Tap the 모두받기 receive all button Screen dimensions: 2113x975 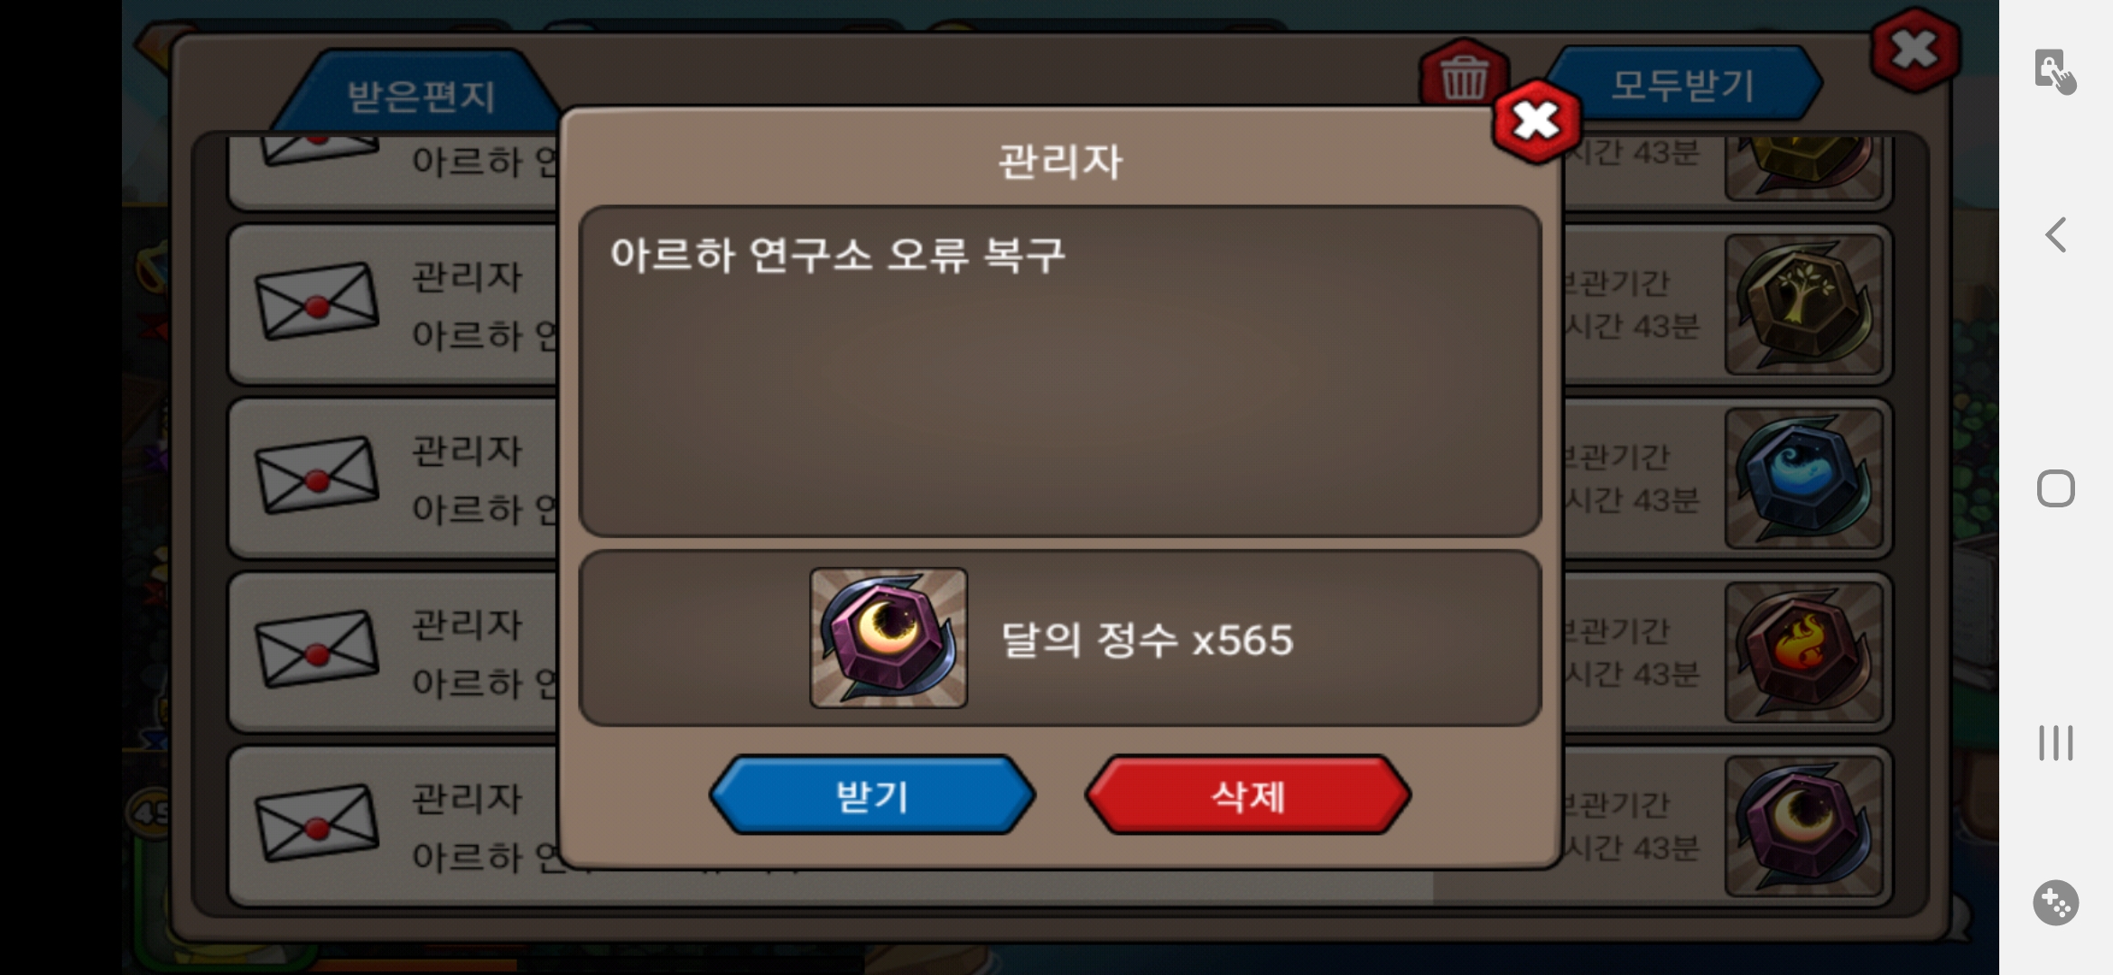pos(1683,84)
